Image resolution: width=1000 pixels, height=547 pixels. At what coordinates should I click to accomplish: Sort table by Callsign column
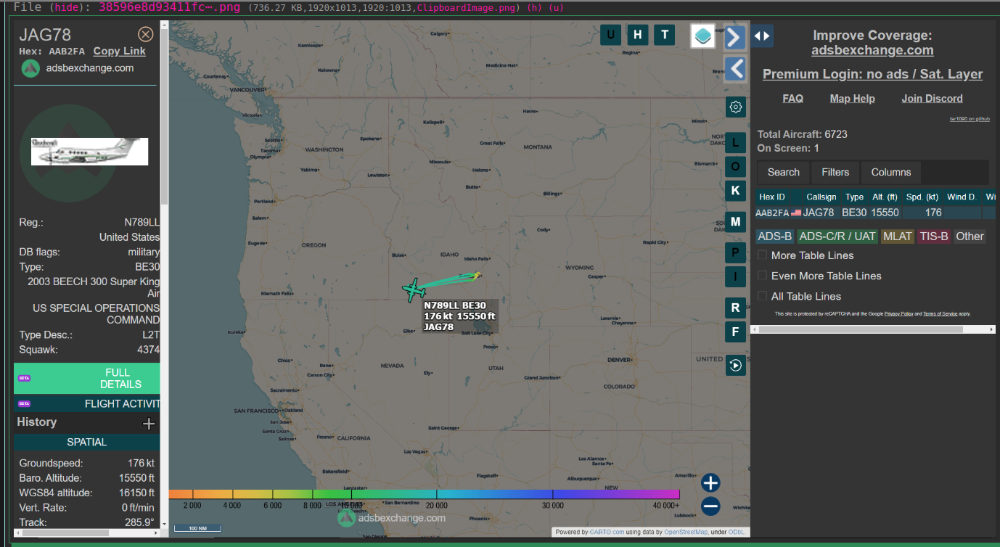click(x=821, y=197)
